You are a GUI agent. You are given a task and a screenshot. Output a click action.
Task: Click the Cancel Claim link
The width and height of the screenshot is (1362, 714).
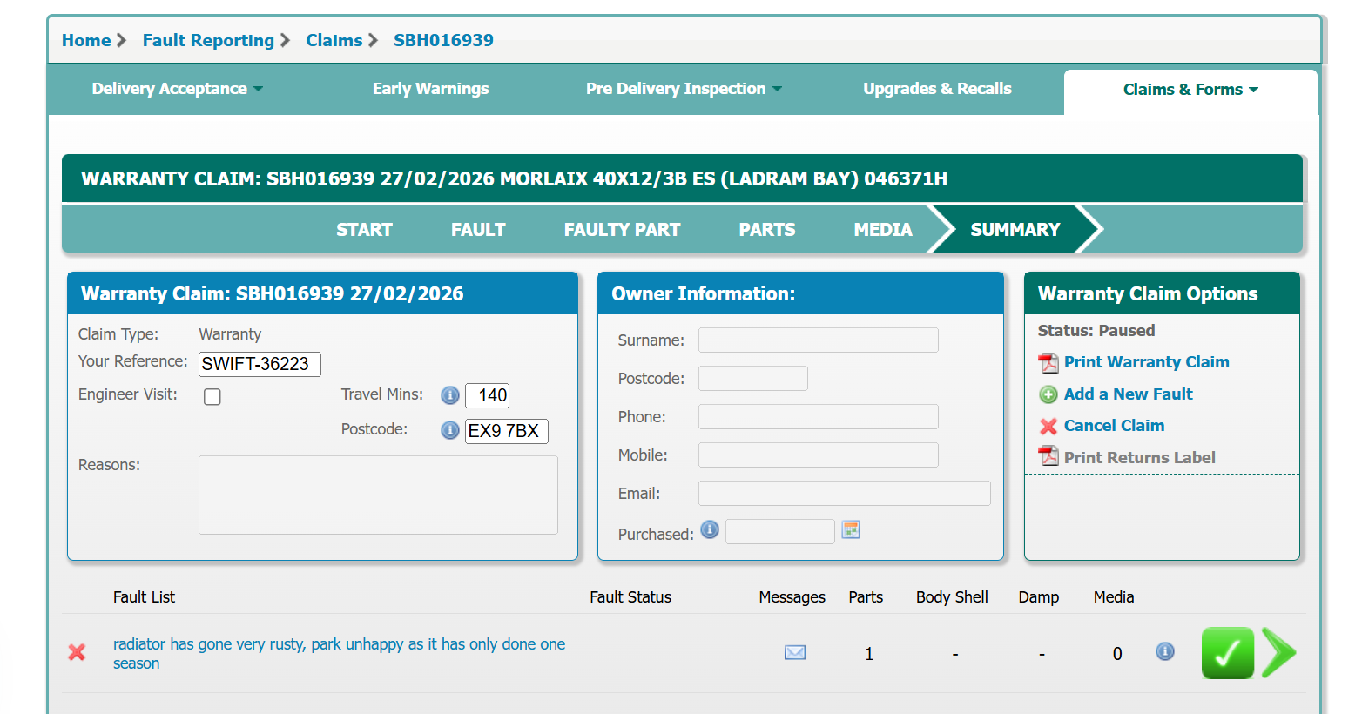point(1114,426)
